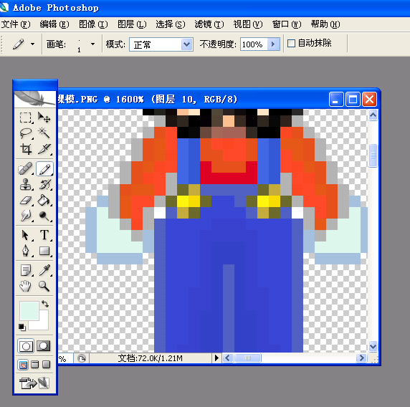Viewport: 410px width, 407px height.
Task: Open the 文件(F) menu
Action: 16,24
